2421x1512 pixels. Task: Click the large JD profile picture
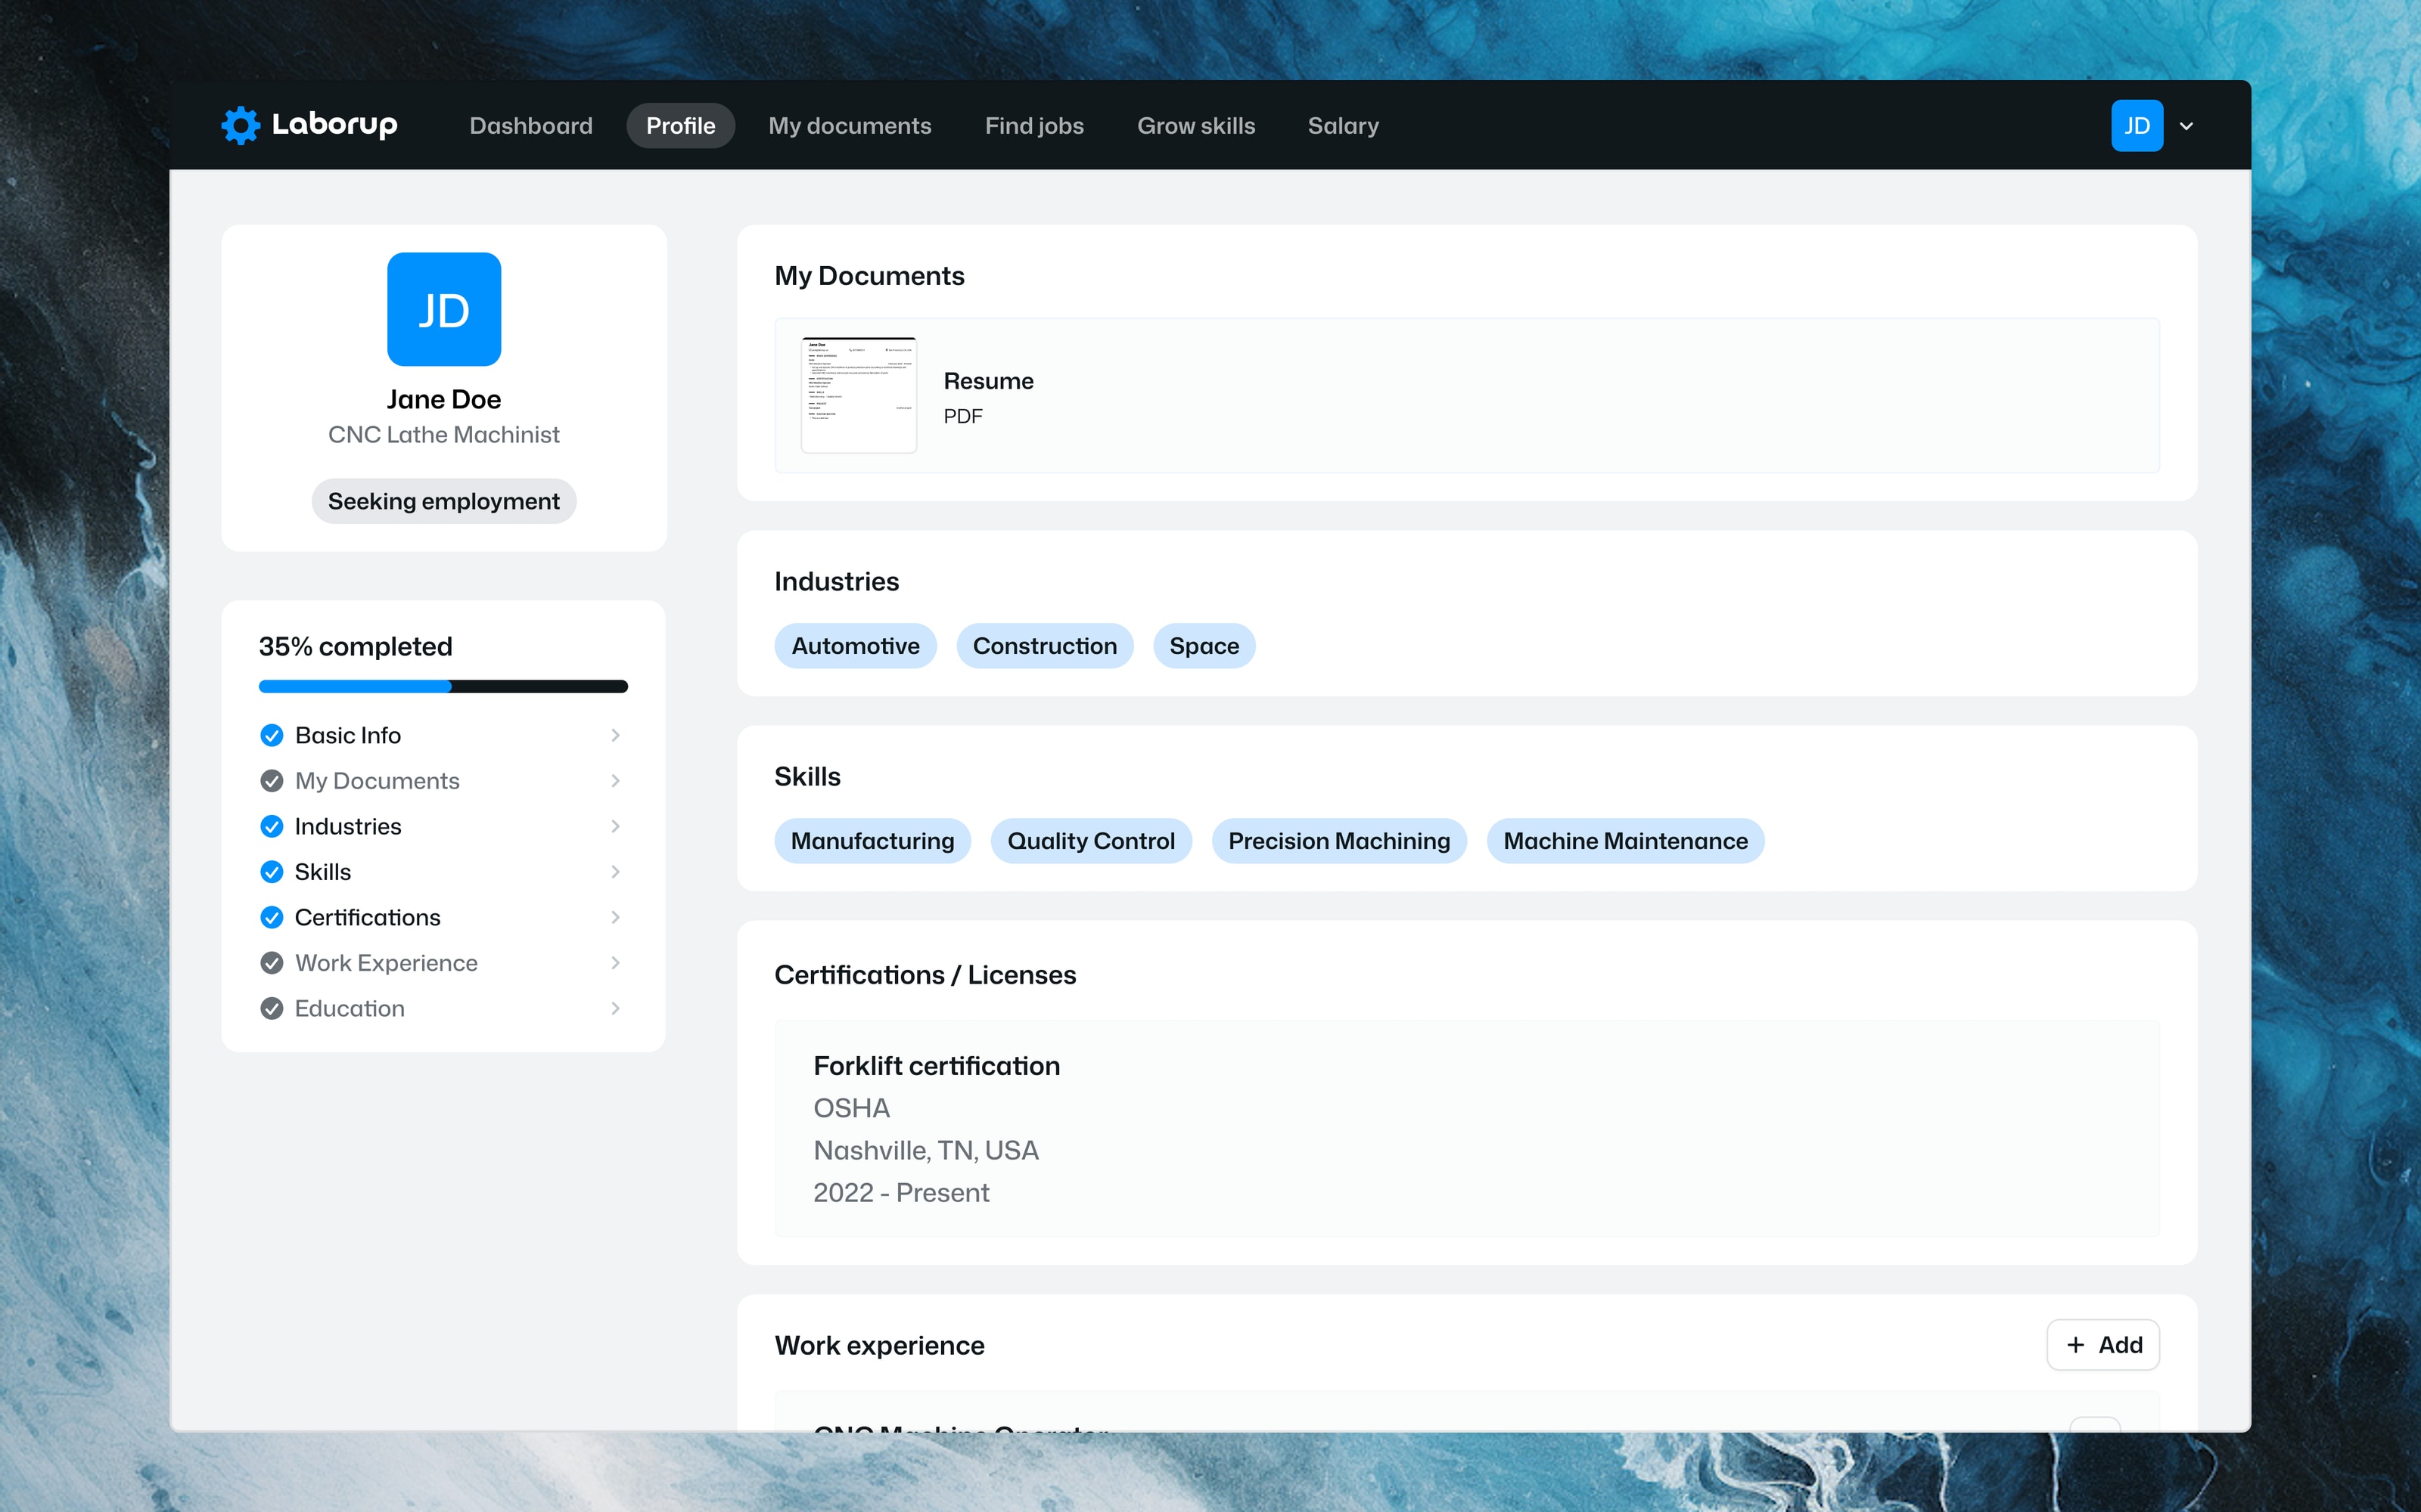pyautogui.click(x=443, y=309)
